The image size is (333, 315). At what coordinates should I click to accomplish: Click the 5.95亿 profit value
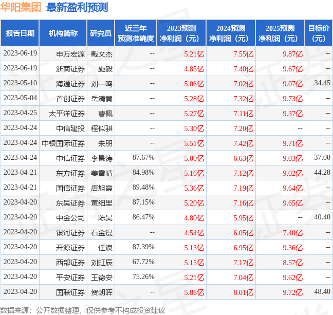[x=244, y=218]
